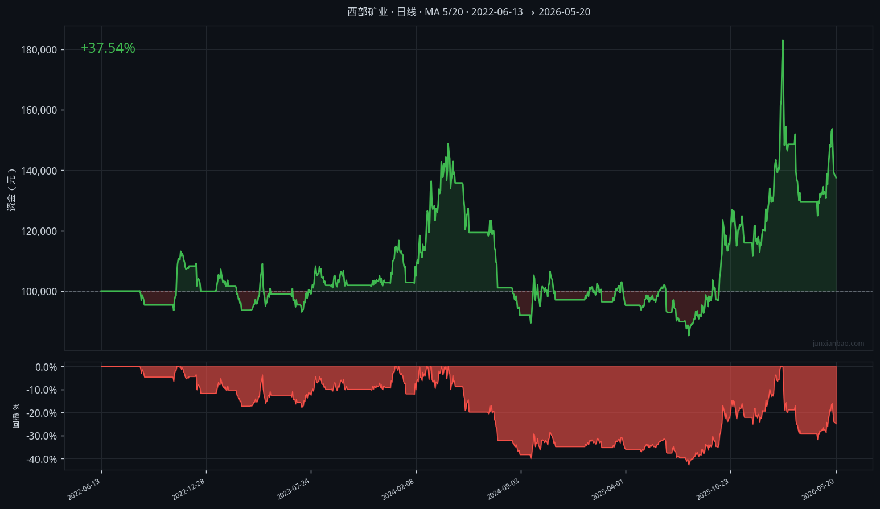This screenshot has height=509, width=880.
Task: Click the 2024-02-08 date axis label
Action: [x=398, y=489]
